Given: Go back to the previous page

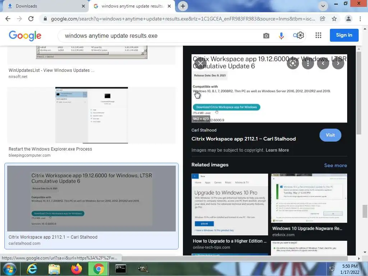Looking at the screenshot, I should (8, 19).
